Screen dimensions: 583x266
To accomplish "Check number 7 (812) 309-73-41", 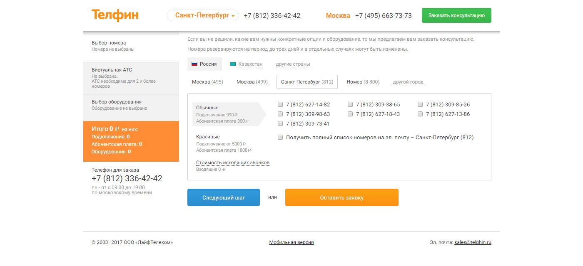I will 280,123.
